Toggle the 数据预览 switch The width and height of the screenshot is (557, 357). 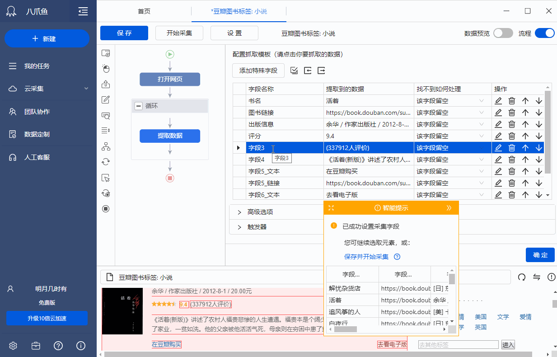pyautogui.click(x=503, y=33)
